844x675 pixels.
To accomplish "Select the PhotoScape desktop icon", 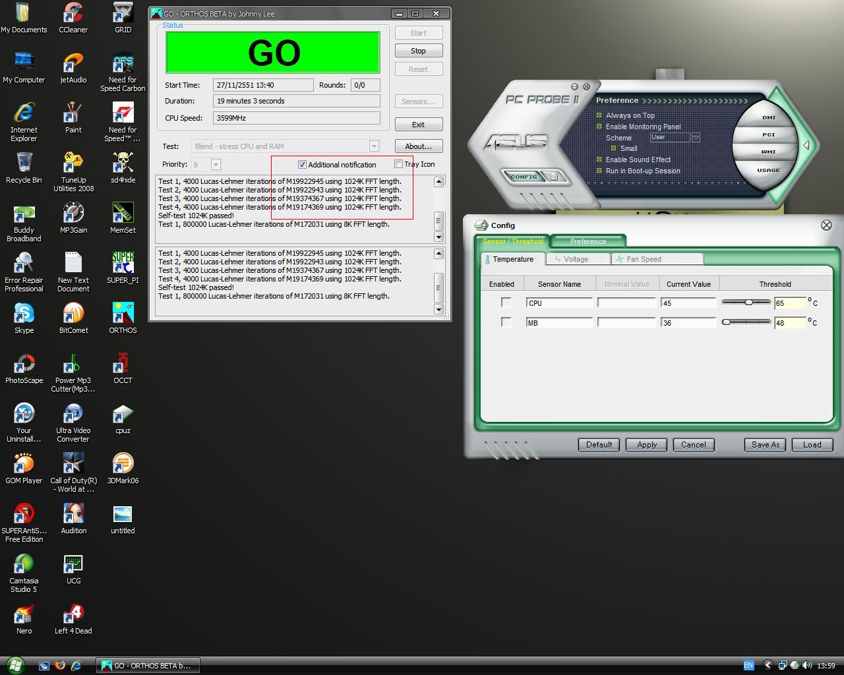I will tap(24, 368).
